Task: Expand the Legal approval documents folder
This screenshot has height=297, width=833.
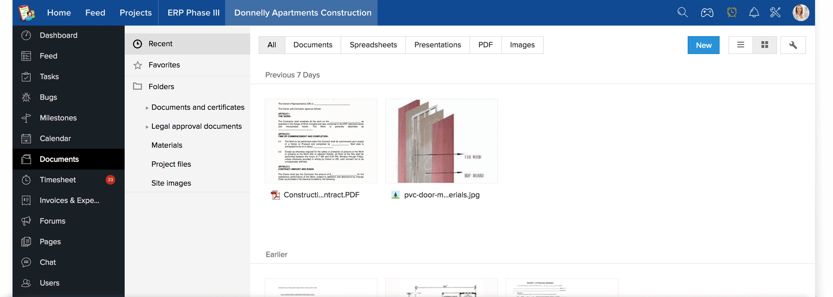Action: (x=147, y=126)
